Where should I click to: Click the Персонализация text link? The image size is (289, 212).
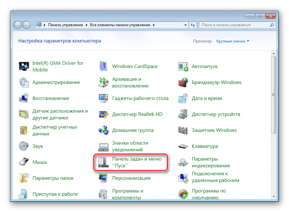[131, 178]
